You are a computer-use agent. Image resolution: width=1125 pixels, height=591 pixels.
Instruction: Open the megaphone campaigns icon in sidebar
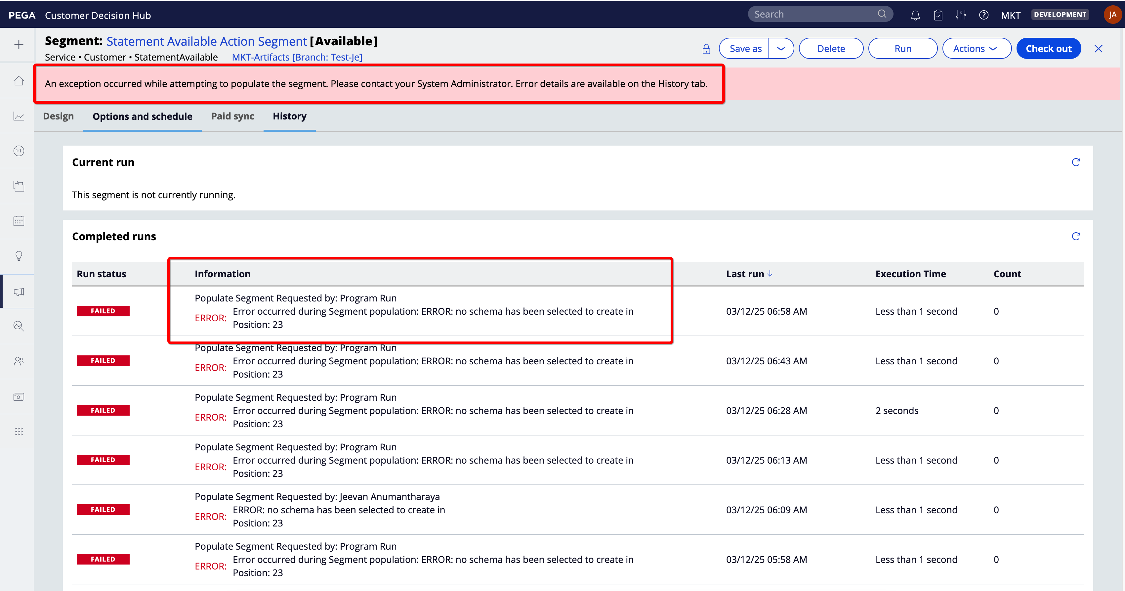point(19,292)
